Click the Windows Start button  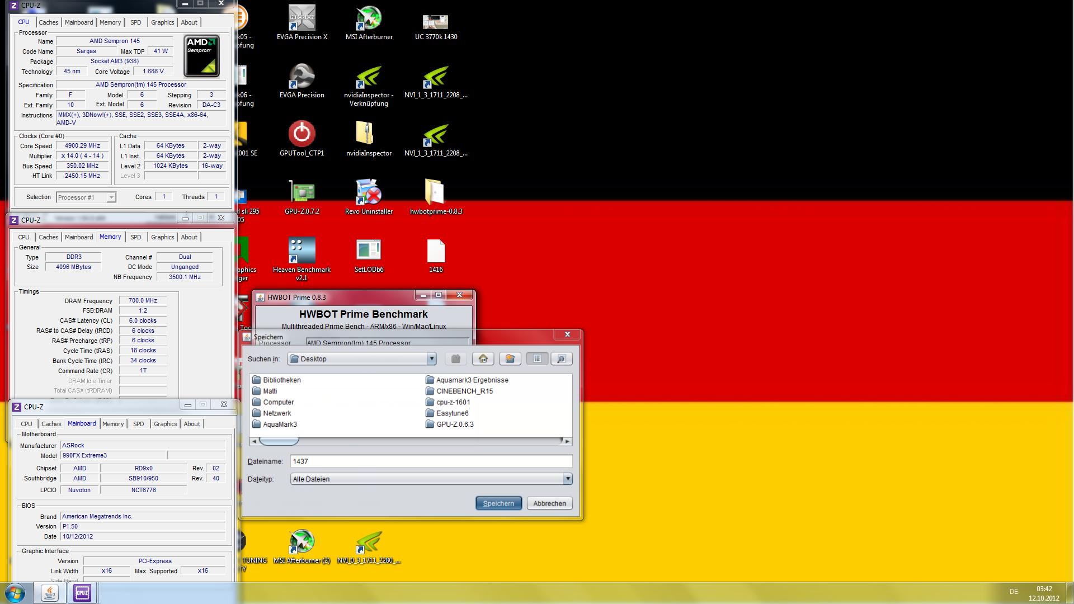pos(15,593)
